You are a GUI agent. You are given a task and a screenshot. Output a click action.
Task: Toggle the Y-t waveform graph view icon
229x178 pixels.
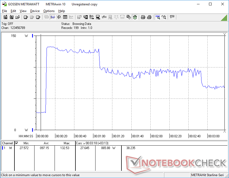point(53,17)
